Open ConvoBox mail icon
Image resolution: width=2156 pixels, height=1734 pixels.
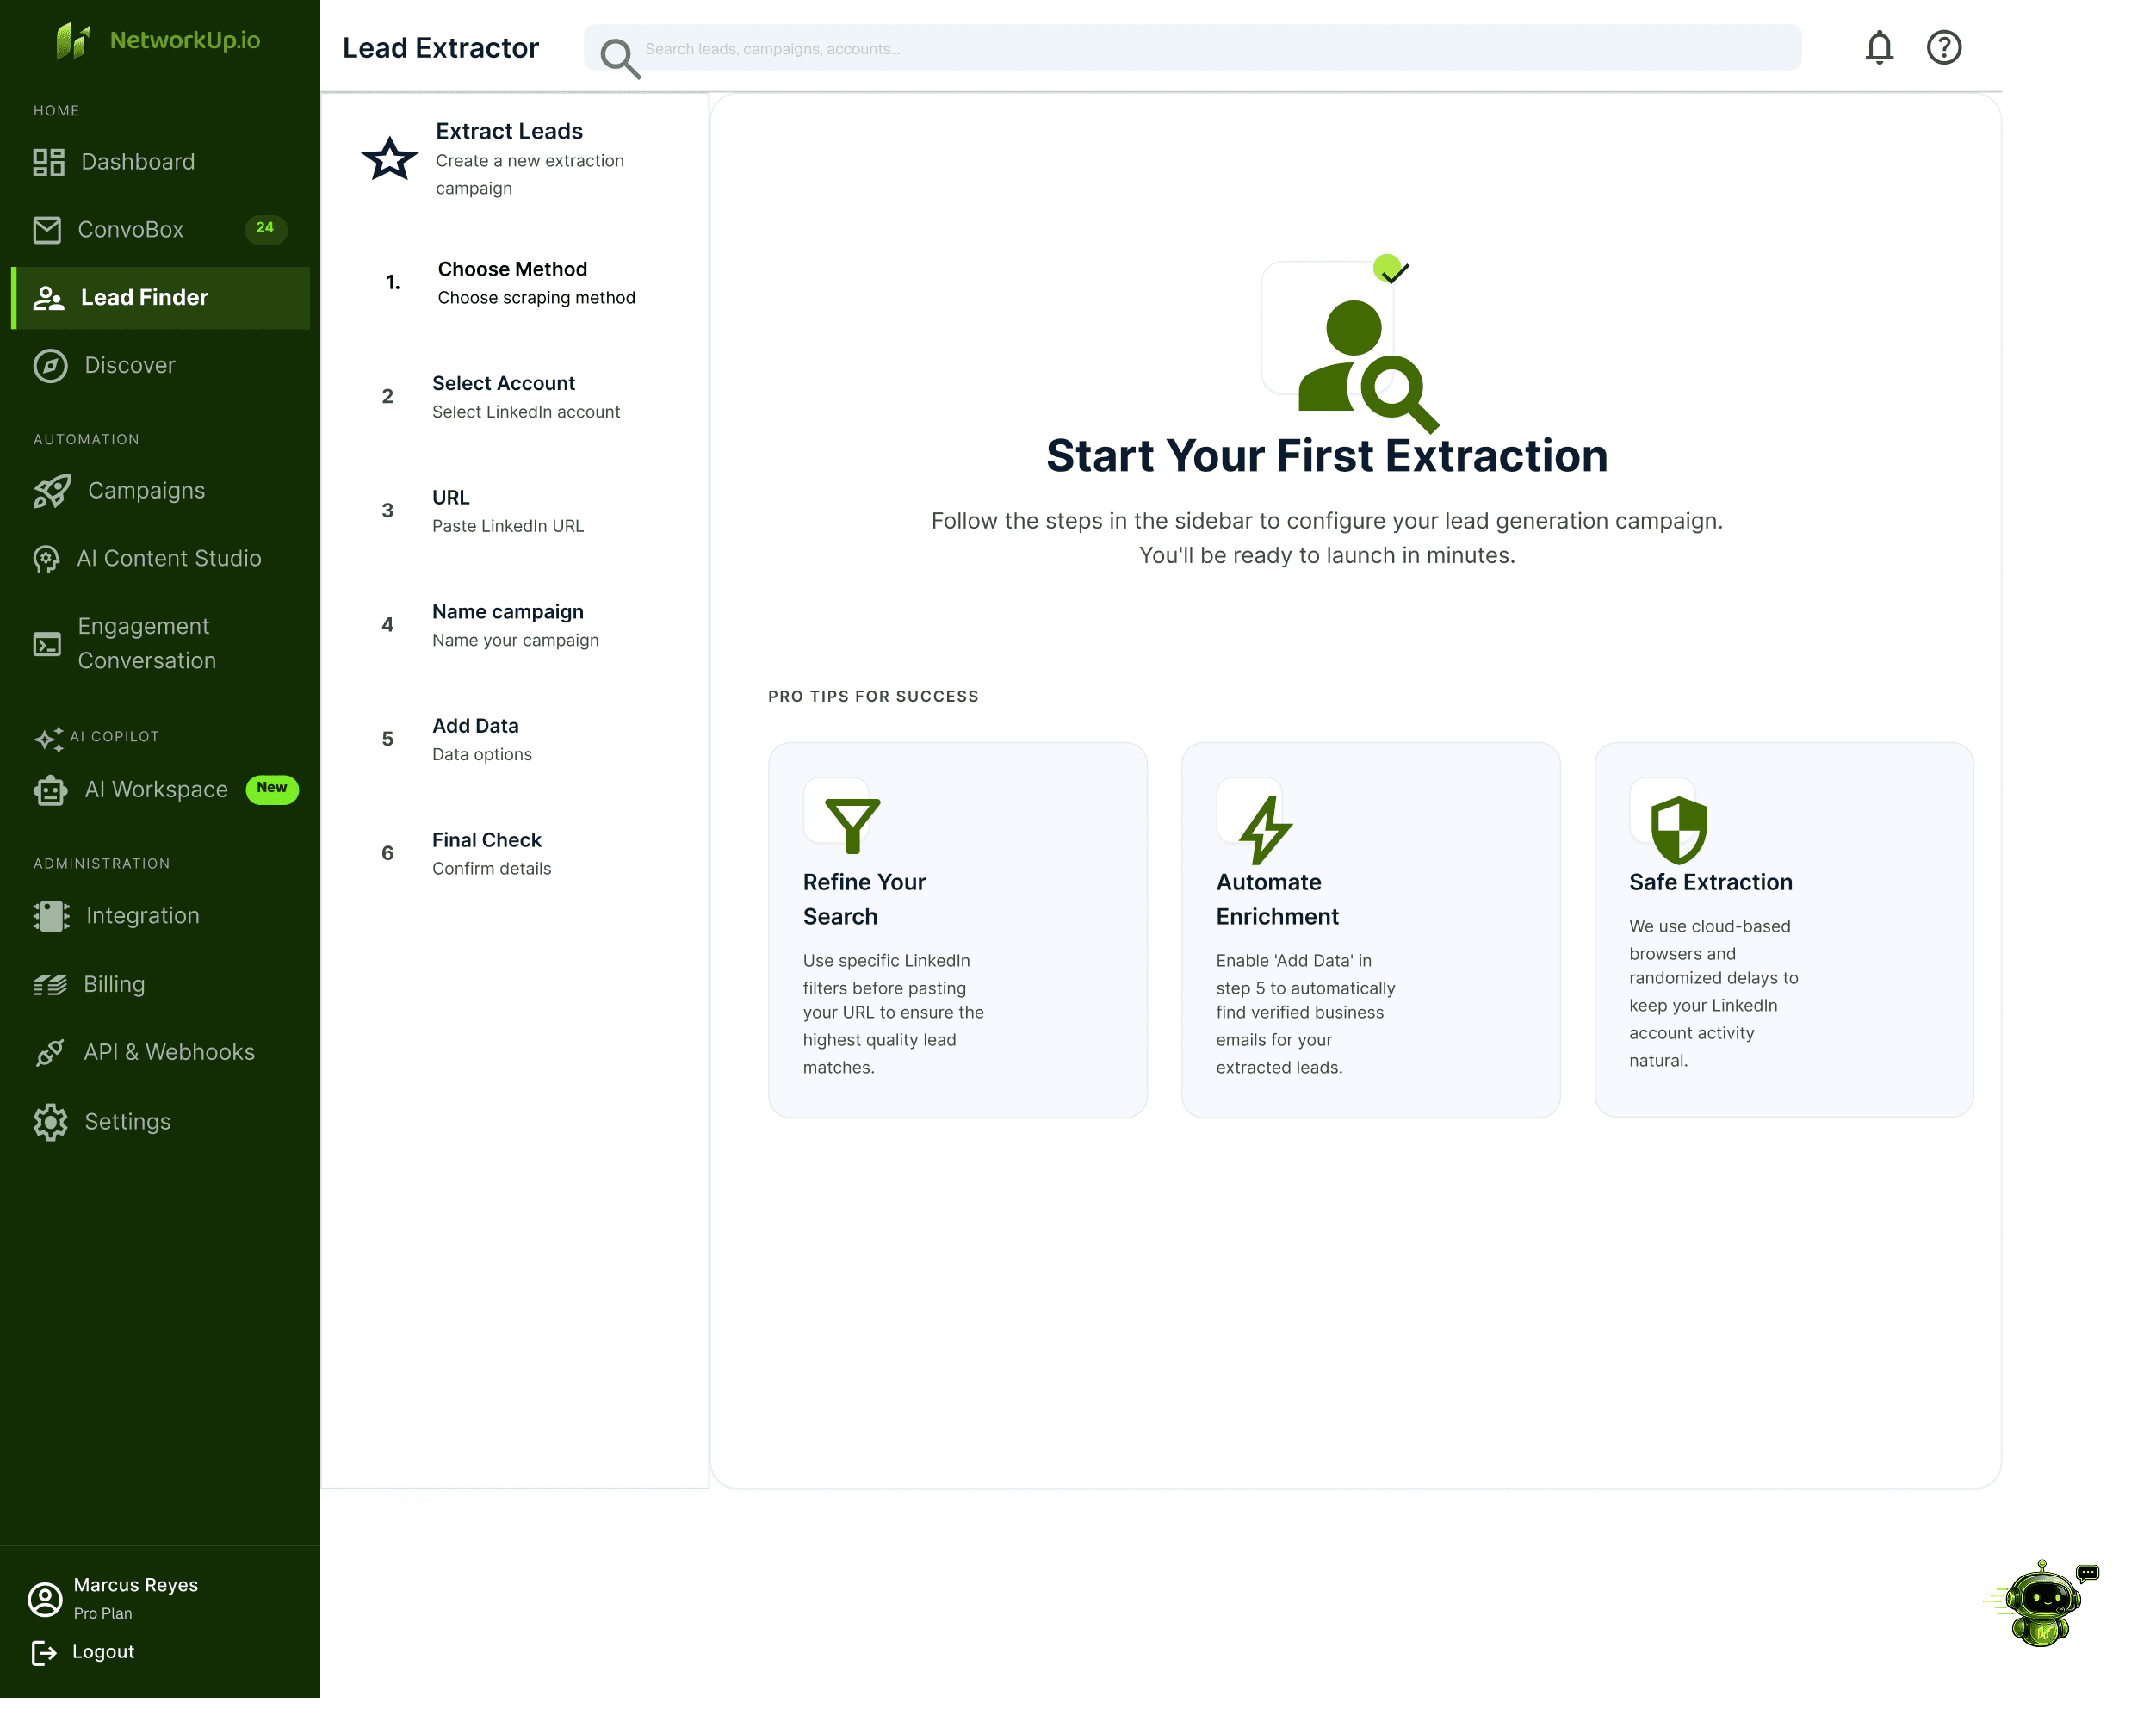point(47,230)
